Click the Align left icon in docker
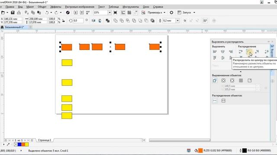This screenshot has width=277, height=155. click(215, 52)
